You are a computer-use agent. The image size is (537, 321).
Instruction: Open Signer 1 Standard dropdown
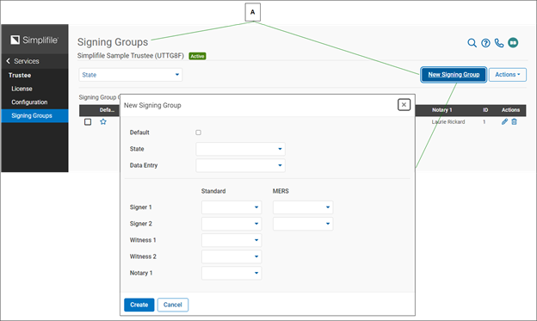pos(231,207)
